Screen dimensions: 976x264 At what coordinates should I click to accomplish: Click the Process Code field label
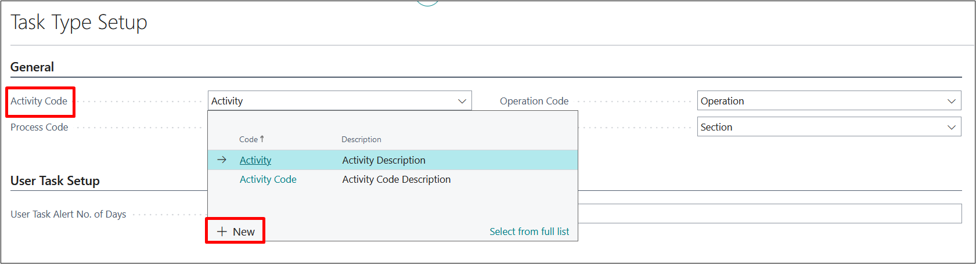pyautogui.click(x=39, y=127)
